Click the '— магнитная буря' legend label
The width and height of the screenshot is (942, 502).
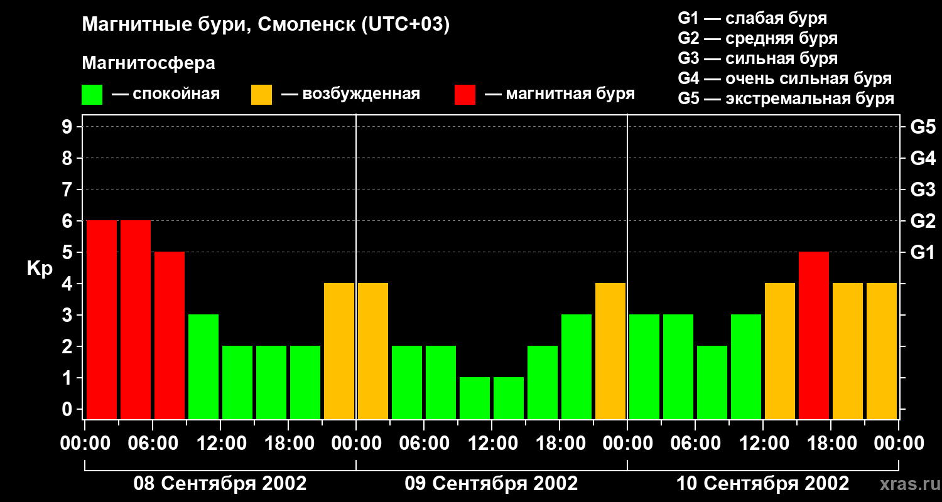click(x=560, y=95)
